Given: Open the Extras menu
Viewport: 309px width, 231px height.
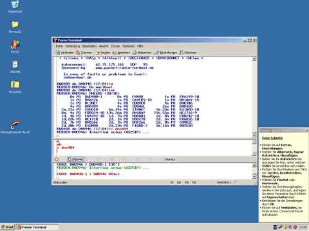Looking at the screenshot, I should [x=115, y=46].
